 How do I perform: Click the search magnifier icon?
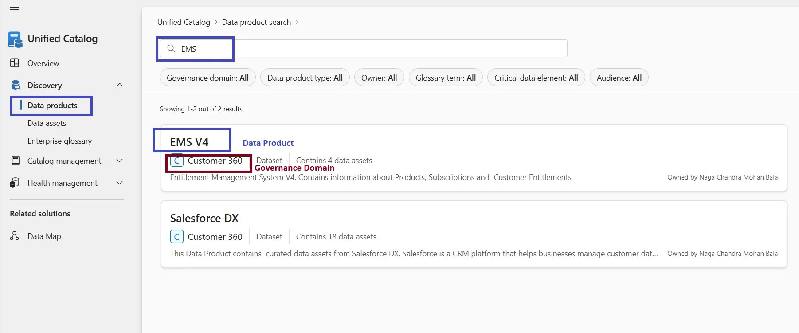point(171,48)
